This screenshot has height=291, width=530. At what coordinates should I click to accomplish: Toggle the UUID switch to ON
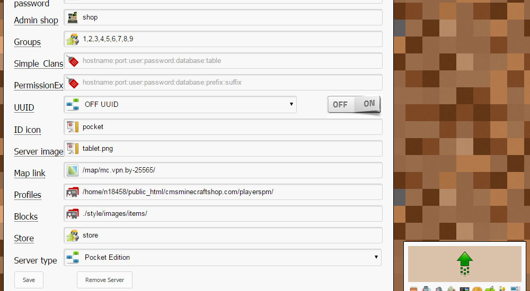[x=368, y=104]
